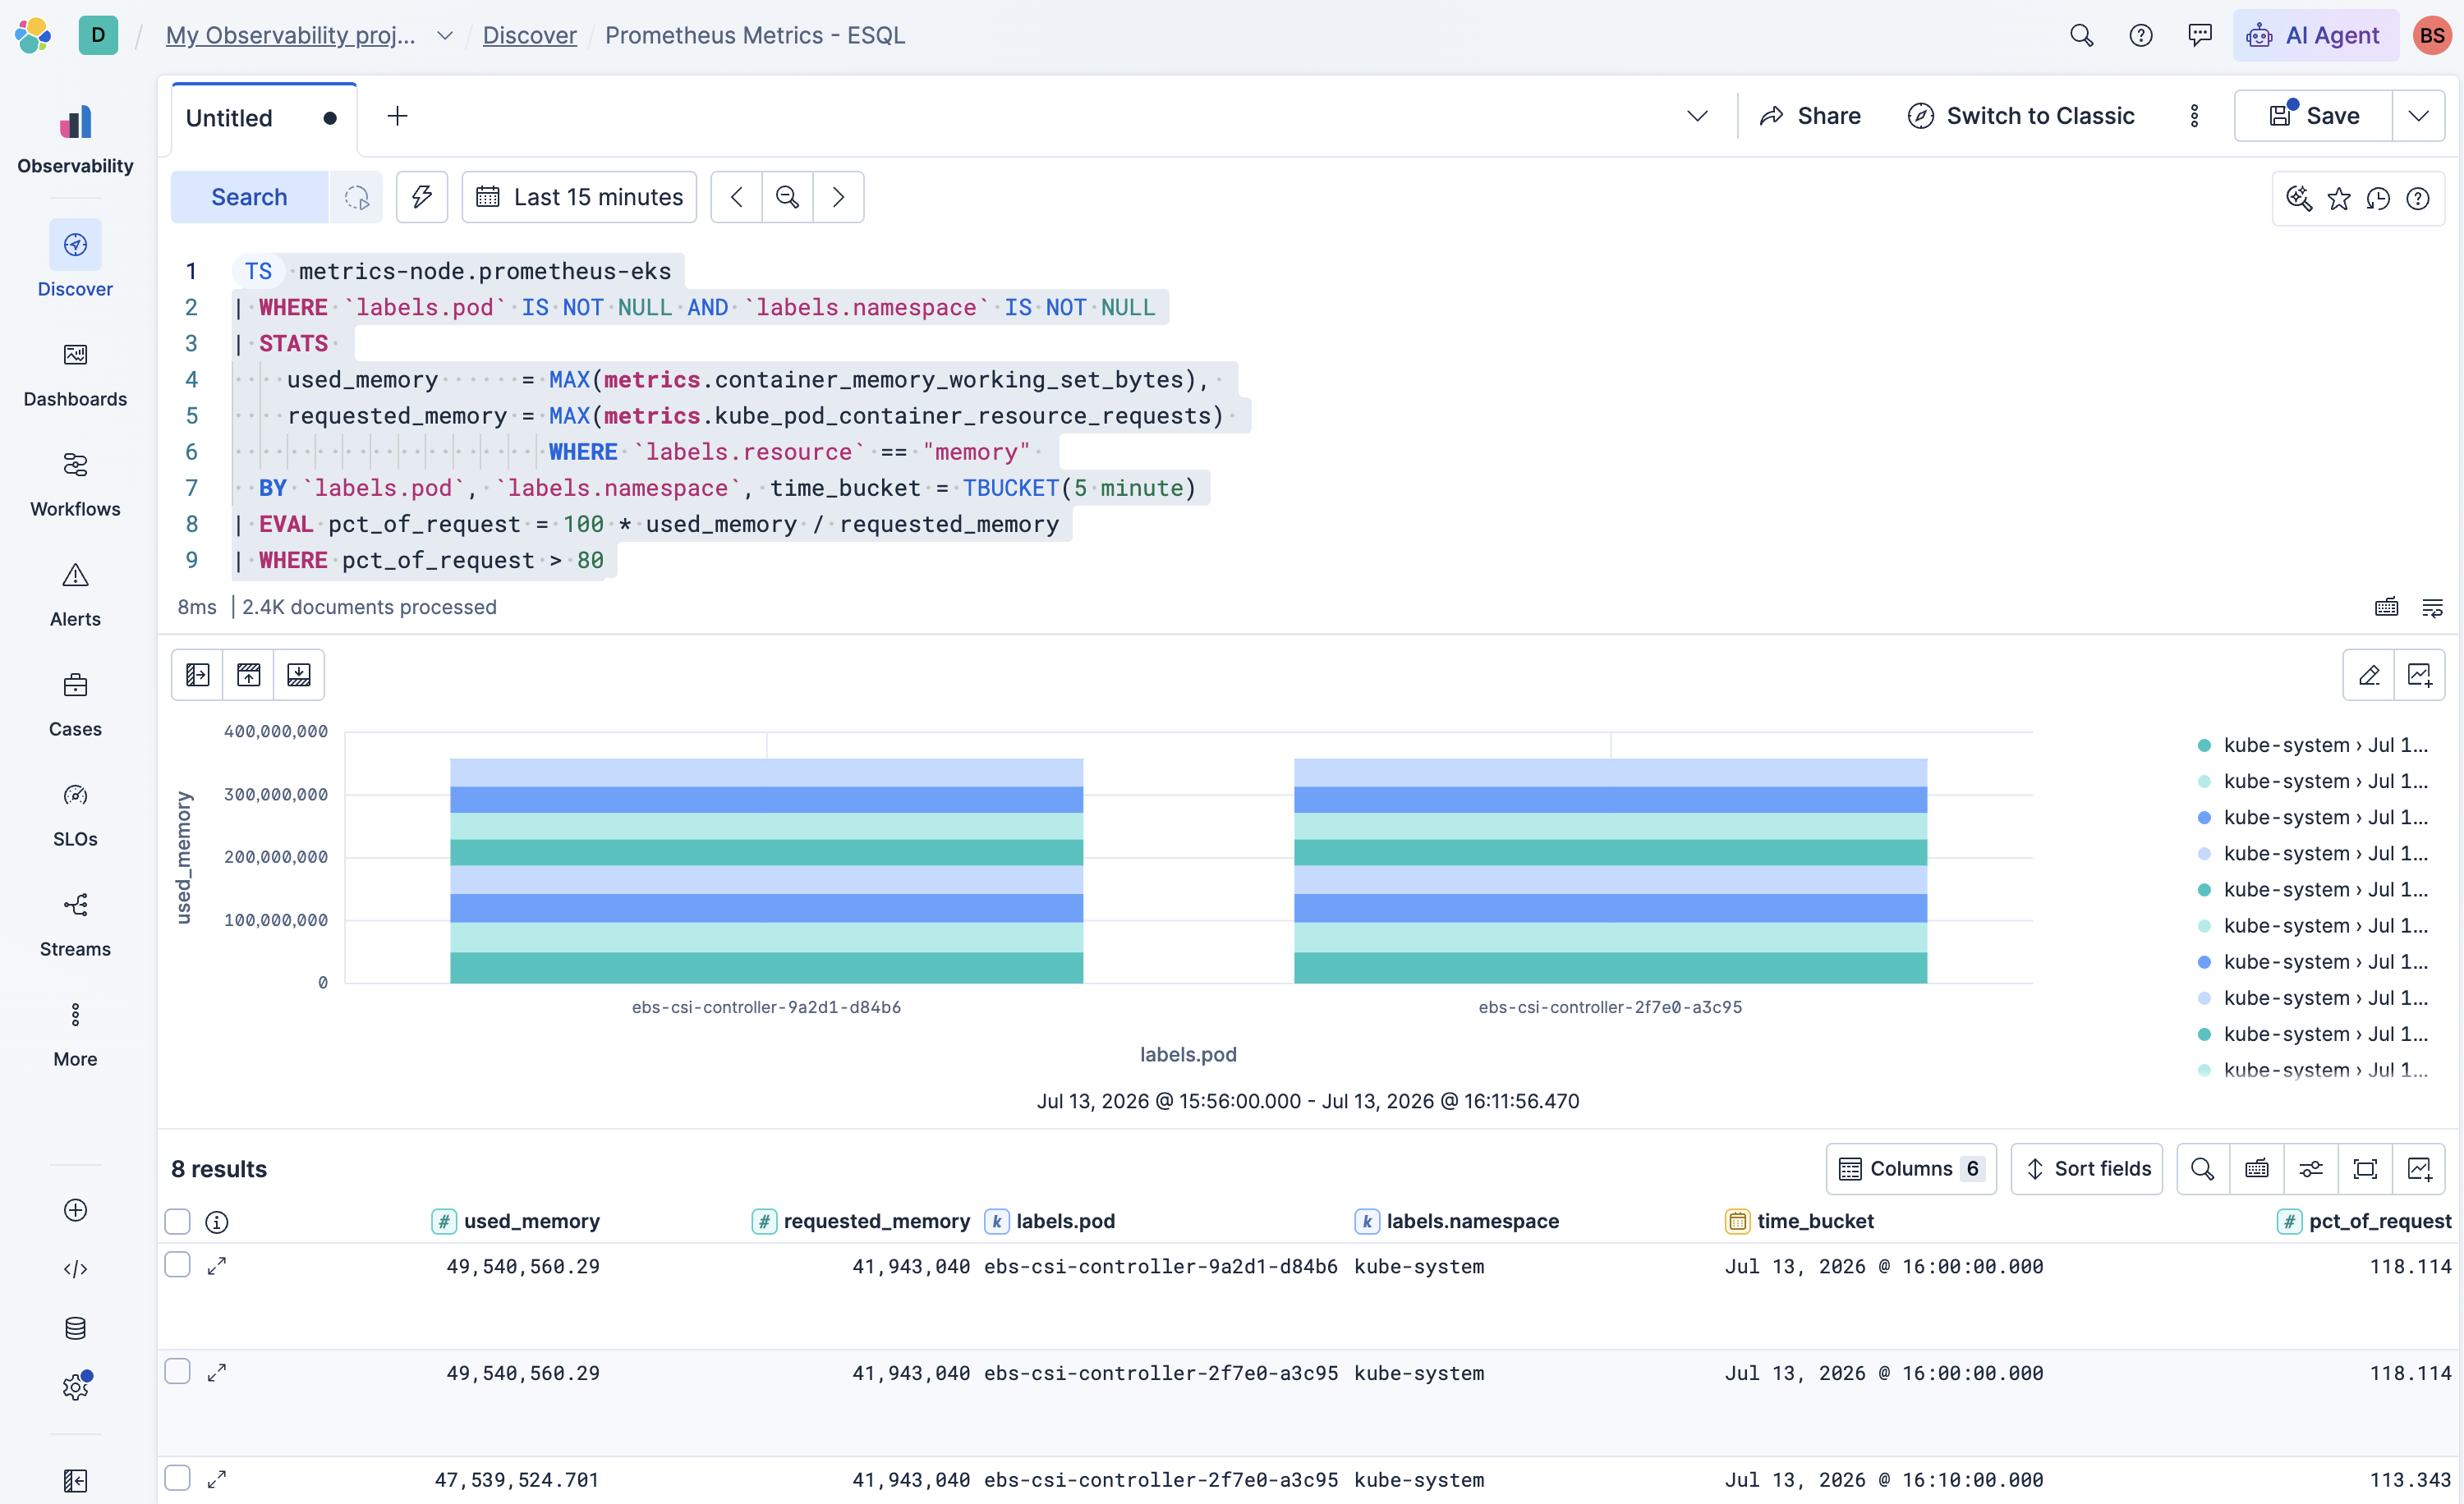Image resolution: width=2464 pixels, height=1504 pixels.
Task: Open Dashboards in the sidebar
Action: 75,374
